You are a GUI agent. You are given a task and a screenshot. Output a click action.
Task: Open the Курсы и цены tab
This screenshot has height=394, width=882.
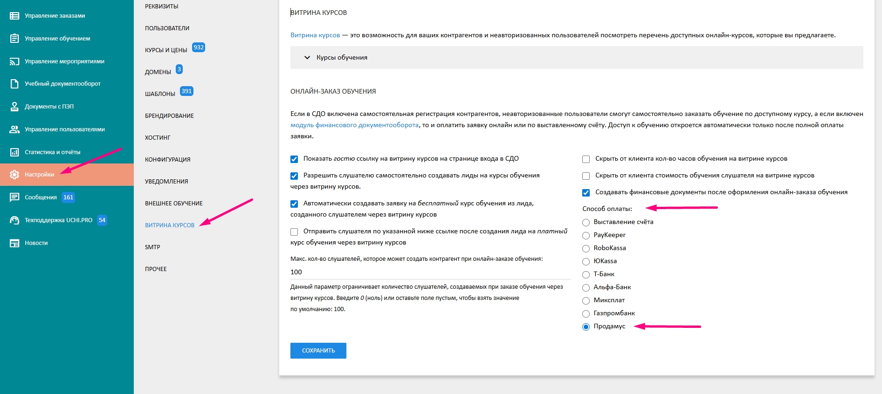tap(166, 50)
